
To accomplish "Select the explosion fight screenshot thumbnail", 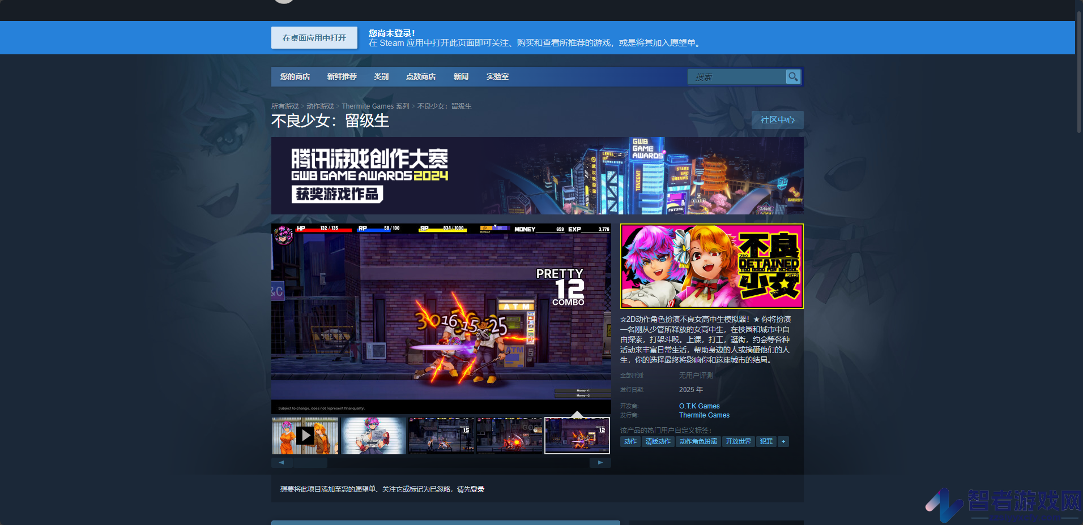I will 509,436.
